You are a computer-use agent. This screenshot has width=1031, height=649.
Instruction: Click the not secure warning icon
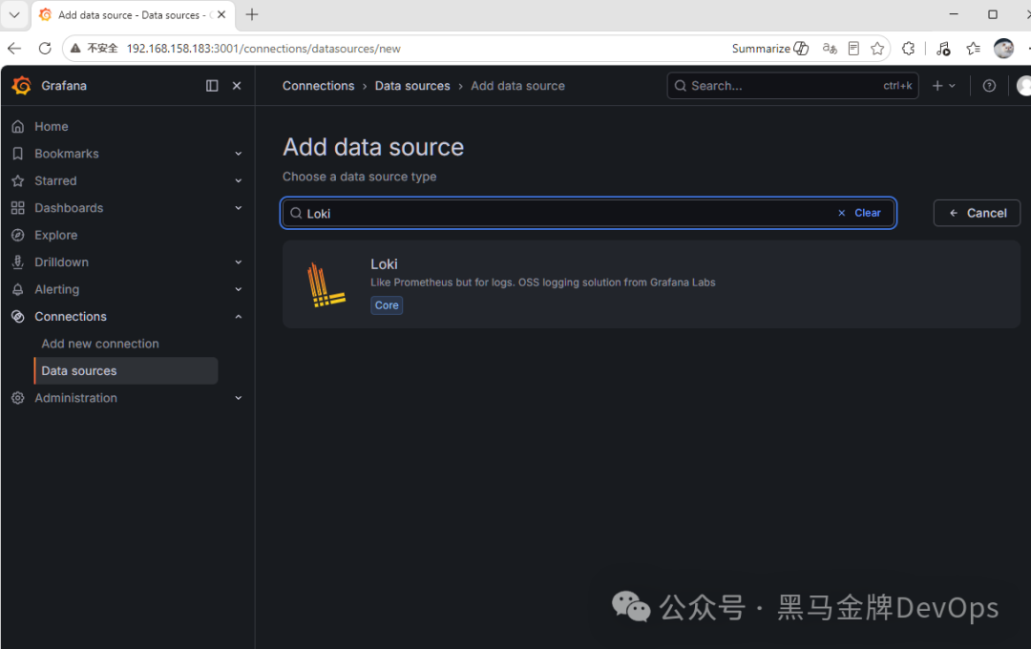pos(75,48)
